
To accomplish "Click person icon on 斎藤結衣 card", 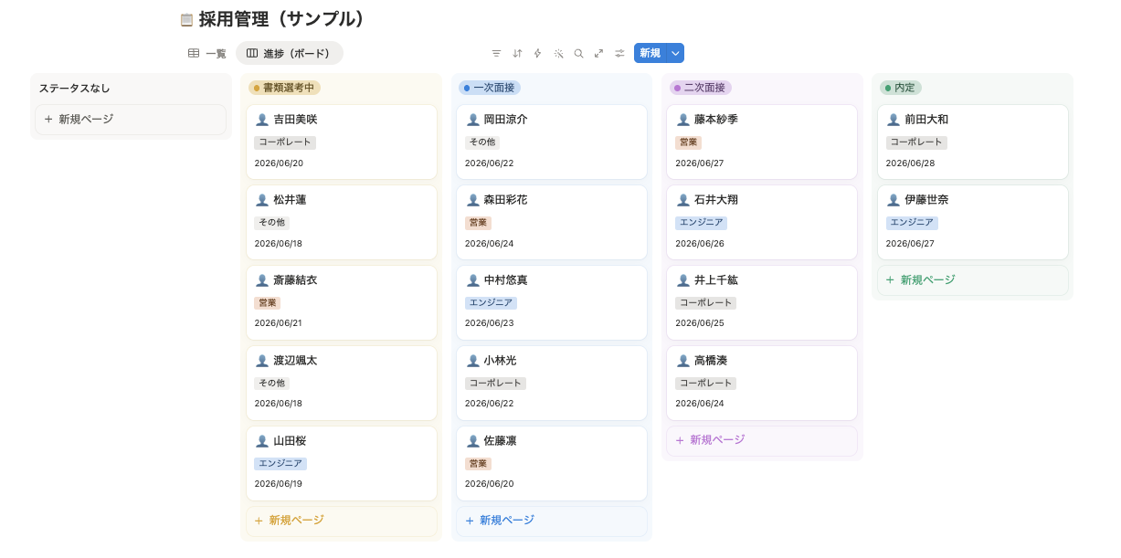I will (x=262, y=280).
